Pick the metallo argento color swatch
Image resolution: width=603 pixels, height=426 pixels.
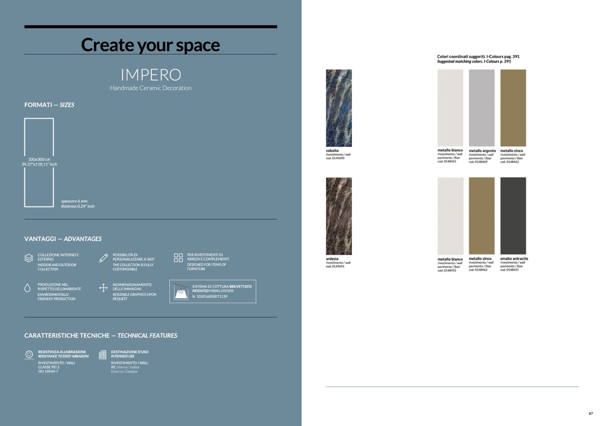click(482, 108)
